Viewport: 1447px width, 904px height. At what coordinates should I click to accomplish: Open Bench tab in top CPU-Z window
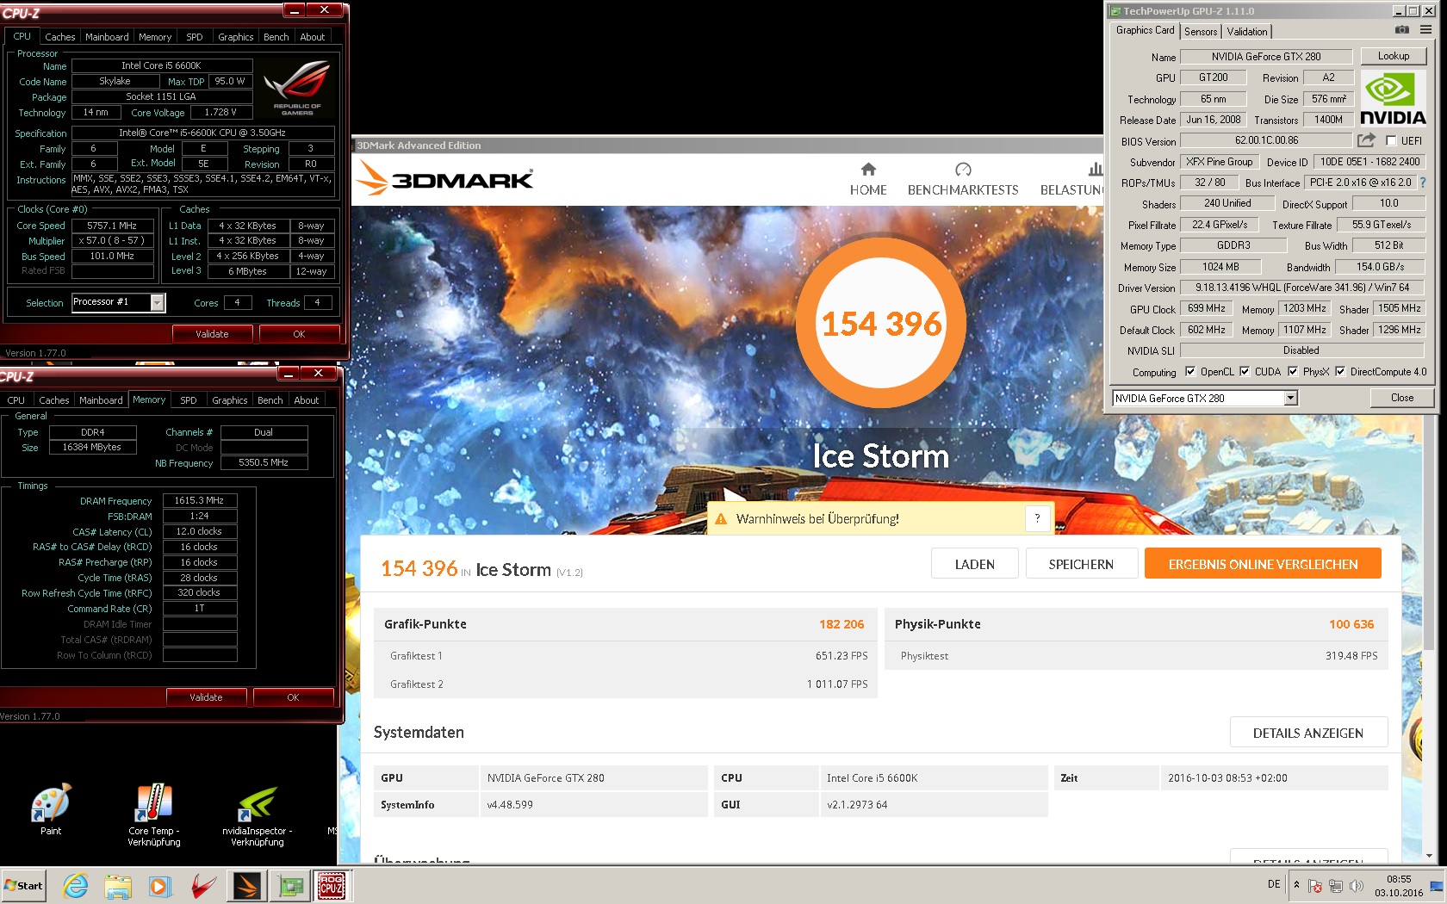point(276,37)
